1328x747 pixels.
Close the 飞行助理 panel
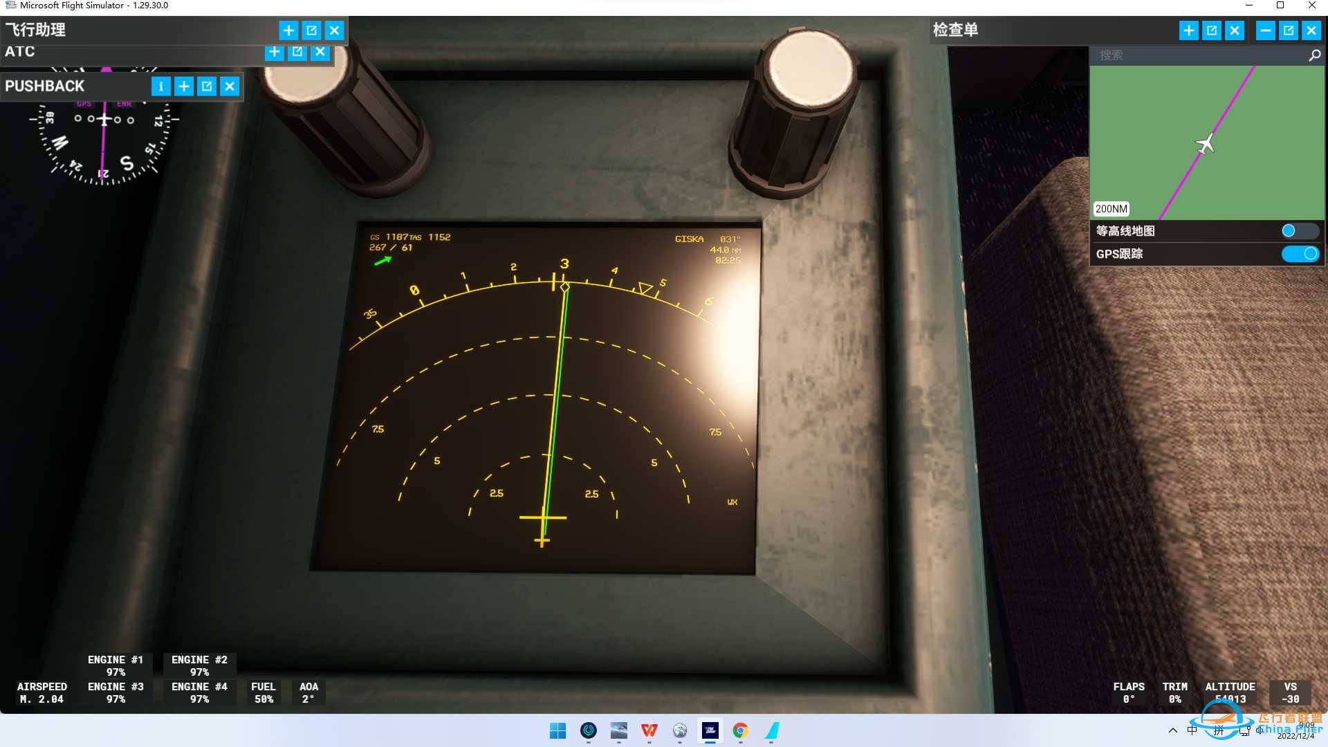point(334,30)
